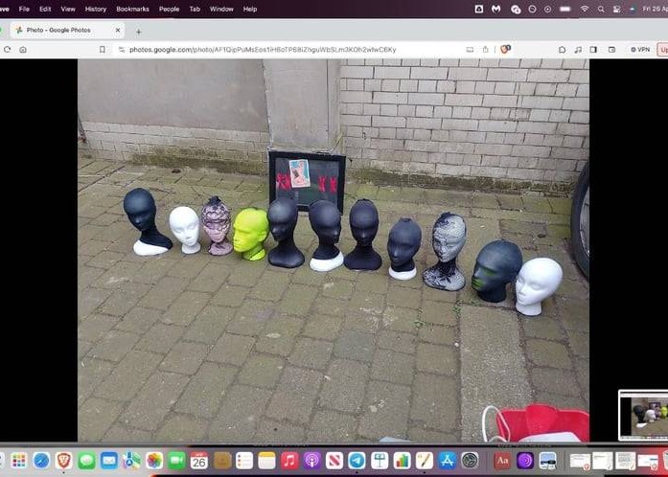Image resolution: width=668 pixels, height=477 pixels.
Task: Open the People menu in menu bar
Action: pyautogui.click(x=169, y=9)
